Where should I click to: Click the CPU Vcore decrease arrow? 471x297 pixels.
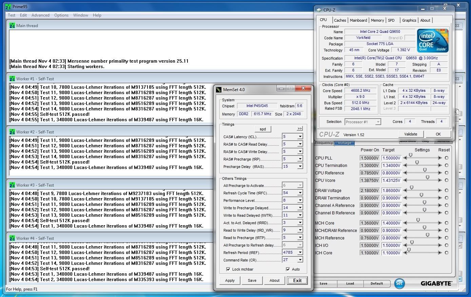click(x=405, y=180)
